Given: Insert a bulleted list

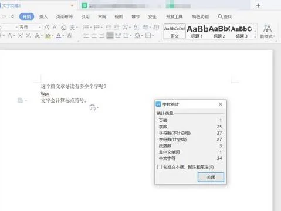Looking at the screenshot, I should 86,27.
